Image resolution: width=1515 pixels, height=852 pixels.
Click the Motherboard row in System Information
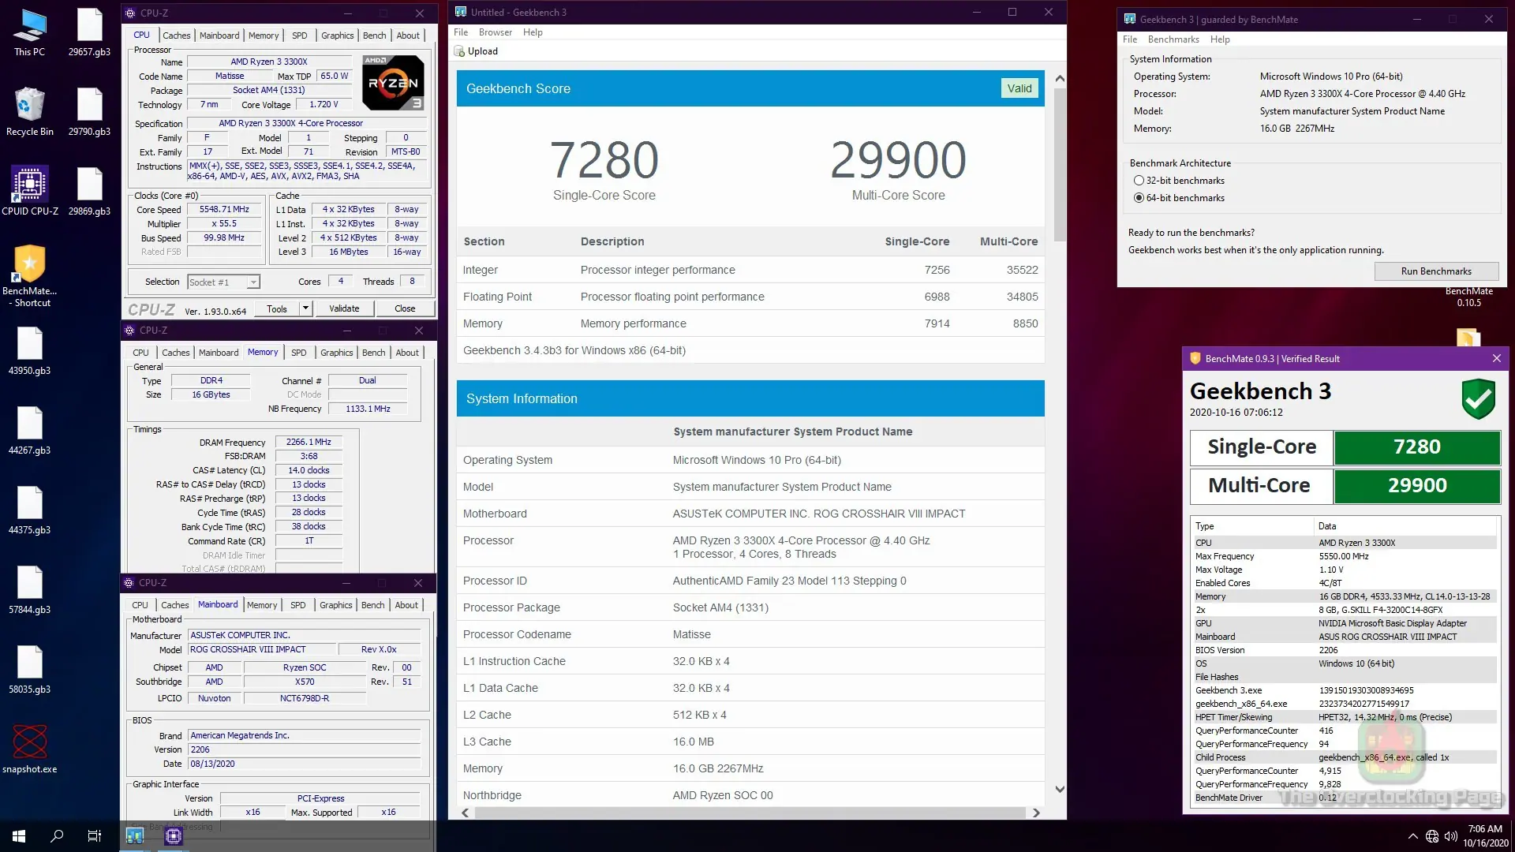(x=750, y=514)
